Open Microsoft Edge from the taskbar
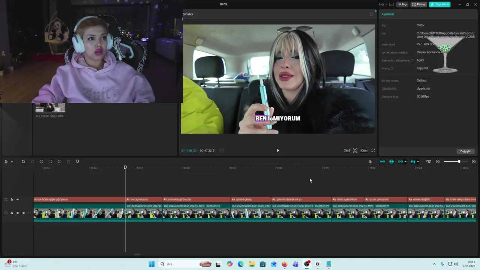480x270 pixels. 241,264
